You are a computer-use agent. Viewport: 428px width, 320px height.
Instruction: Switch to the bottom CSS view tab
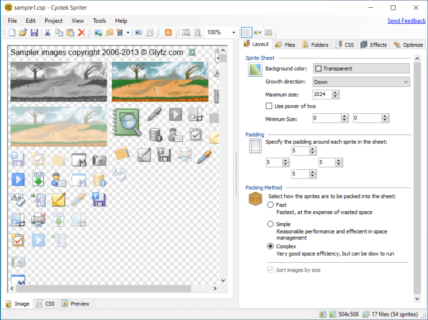tap(46, 303)
